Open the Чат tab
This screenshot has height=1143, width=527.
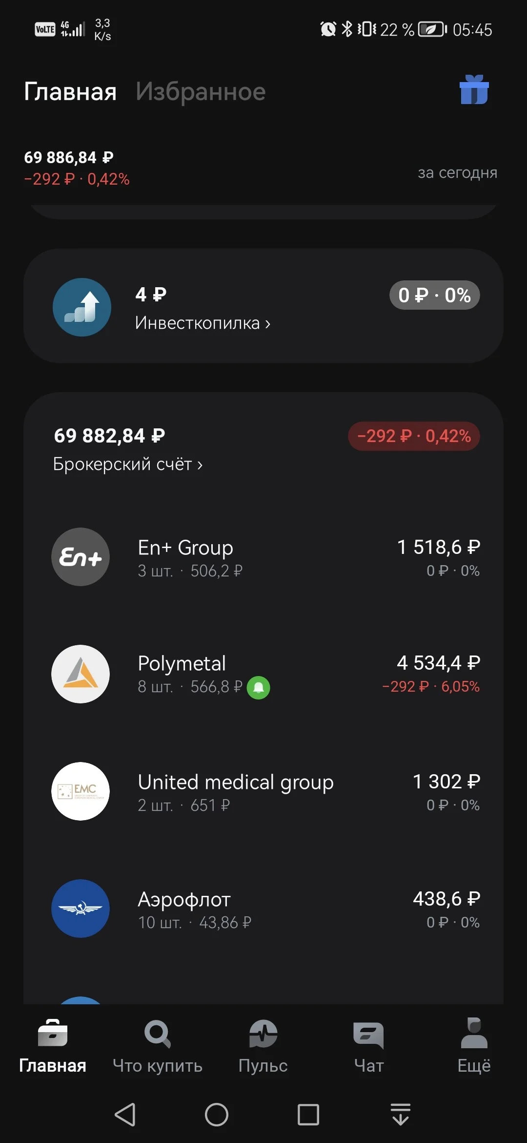[x=369, y=1046]
